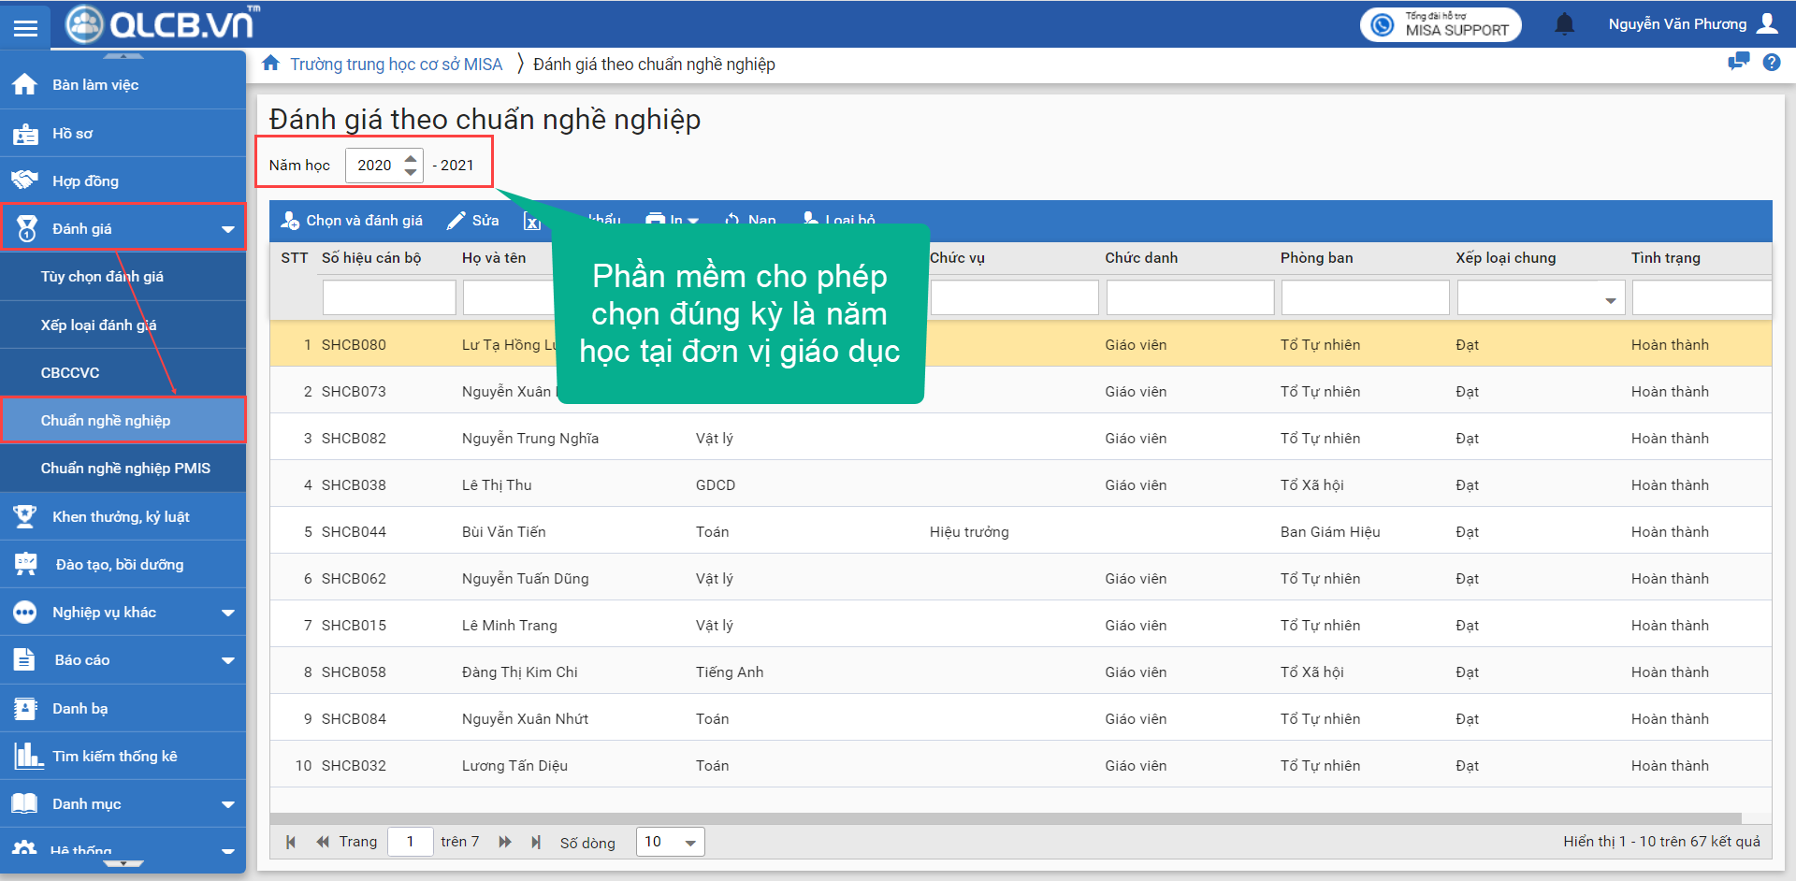
Task: Go to first page of results
Action: [291, 842]
